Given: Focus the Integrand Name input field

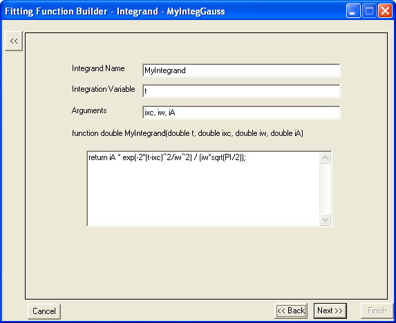Looking at the screenshot, I should pyautogui.click(x=241, y=70).
